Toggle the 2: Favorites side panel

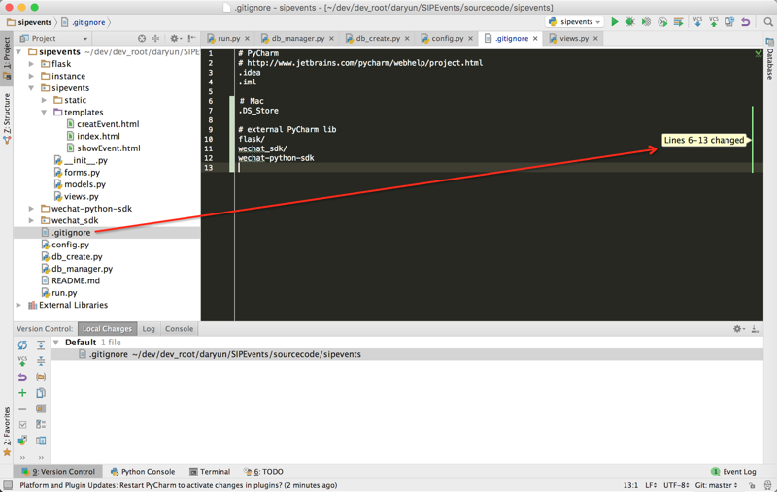(7, 431)
